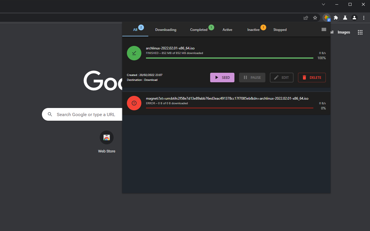Click the green finished status icon
The image size is (370, 231).
[134, 53]
